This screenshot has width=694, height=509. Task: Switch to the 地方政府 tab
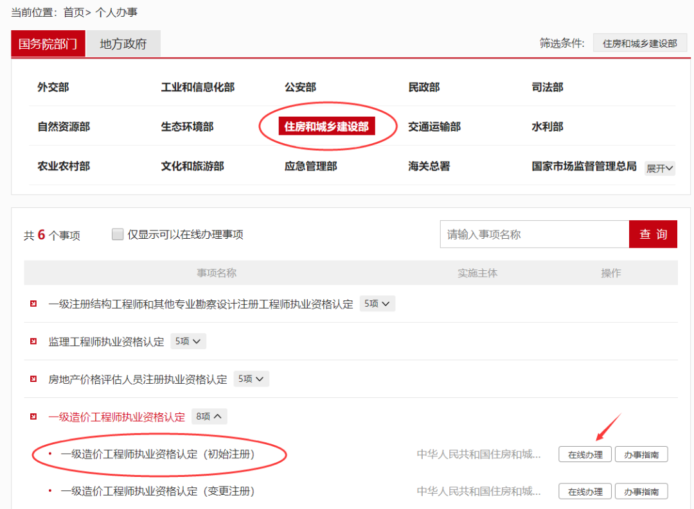[123, 44]
